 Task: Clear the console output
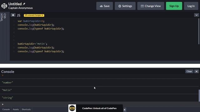click(x=189, y=71)
